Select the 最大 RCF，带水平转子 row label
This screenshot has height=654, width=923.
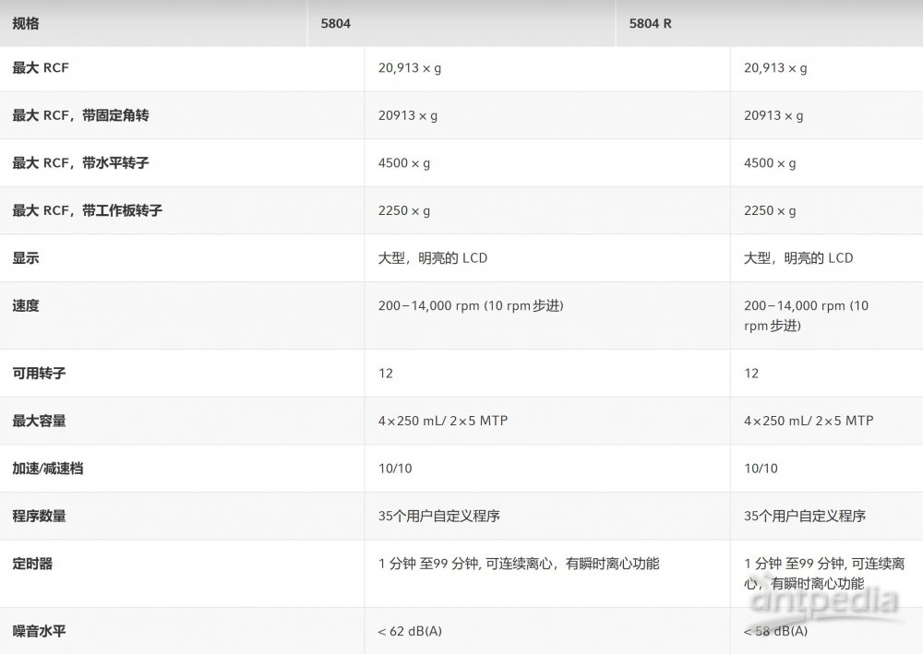tap(80, 163)
